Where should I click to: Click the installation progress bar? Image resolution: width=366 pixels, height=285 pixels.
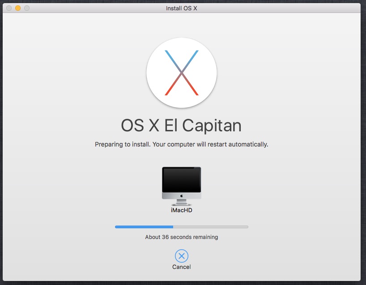coord(182,227)
